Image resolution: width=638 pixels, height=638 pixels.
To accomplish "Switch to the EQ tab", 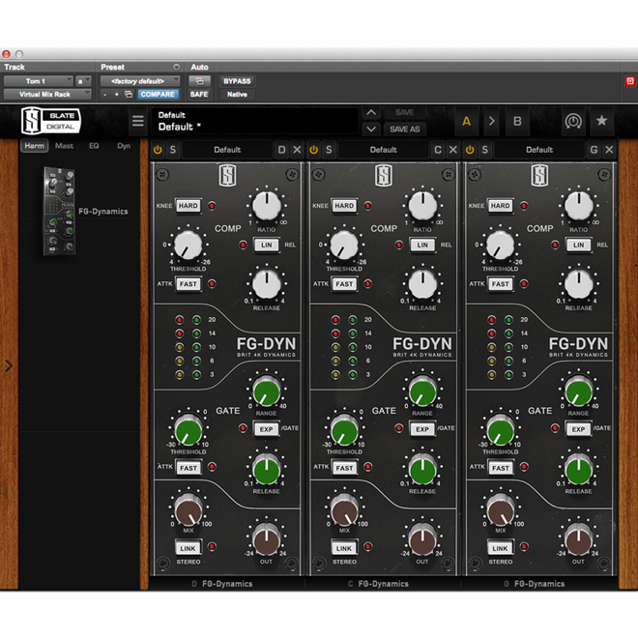I will [94, 146].
